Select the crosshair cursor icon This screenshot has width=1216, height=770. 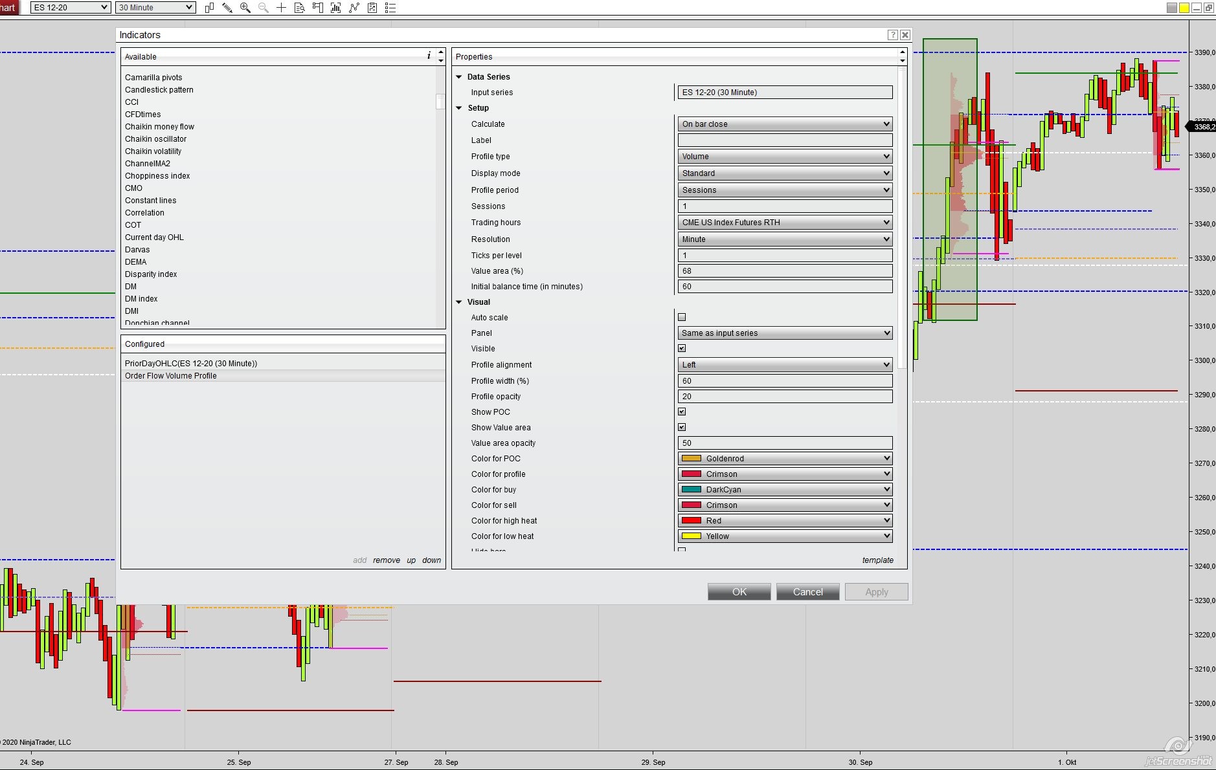pos(282,8)
